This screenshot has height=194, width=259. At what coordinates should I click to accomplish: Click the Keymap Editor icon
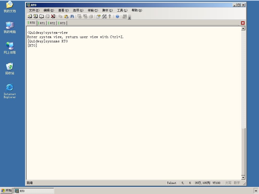[x=104, y=16]
